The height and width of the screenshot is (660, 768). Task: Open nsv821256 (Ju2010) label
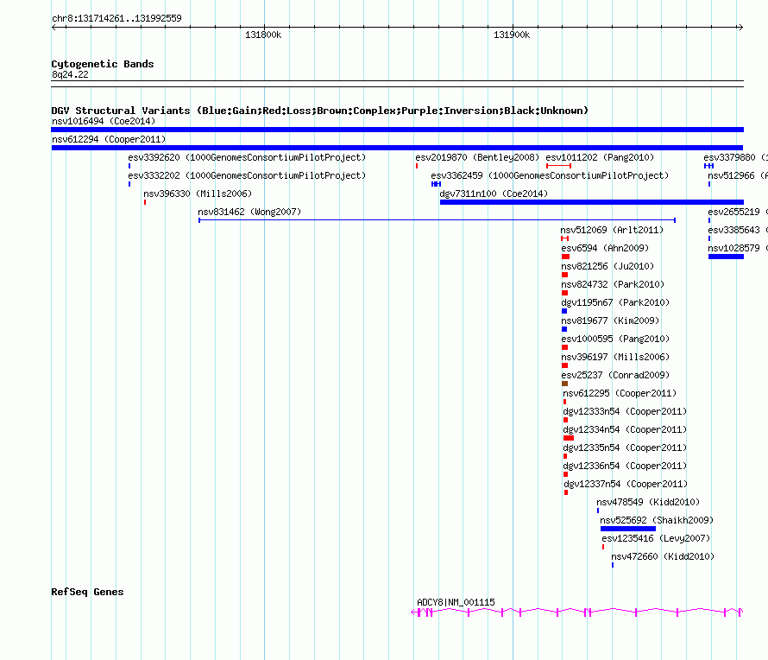click(x=607, y=266)
